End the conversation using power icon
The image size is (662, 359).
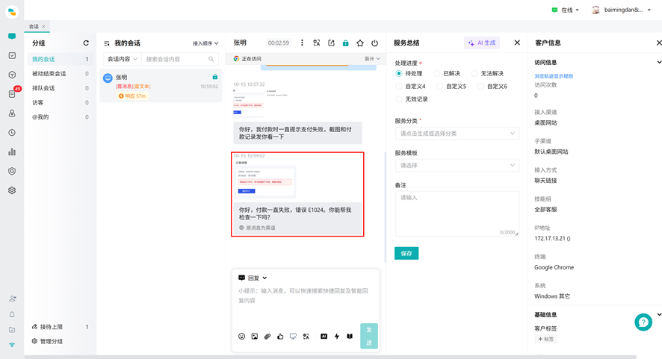tap(374, 43)
